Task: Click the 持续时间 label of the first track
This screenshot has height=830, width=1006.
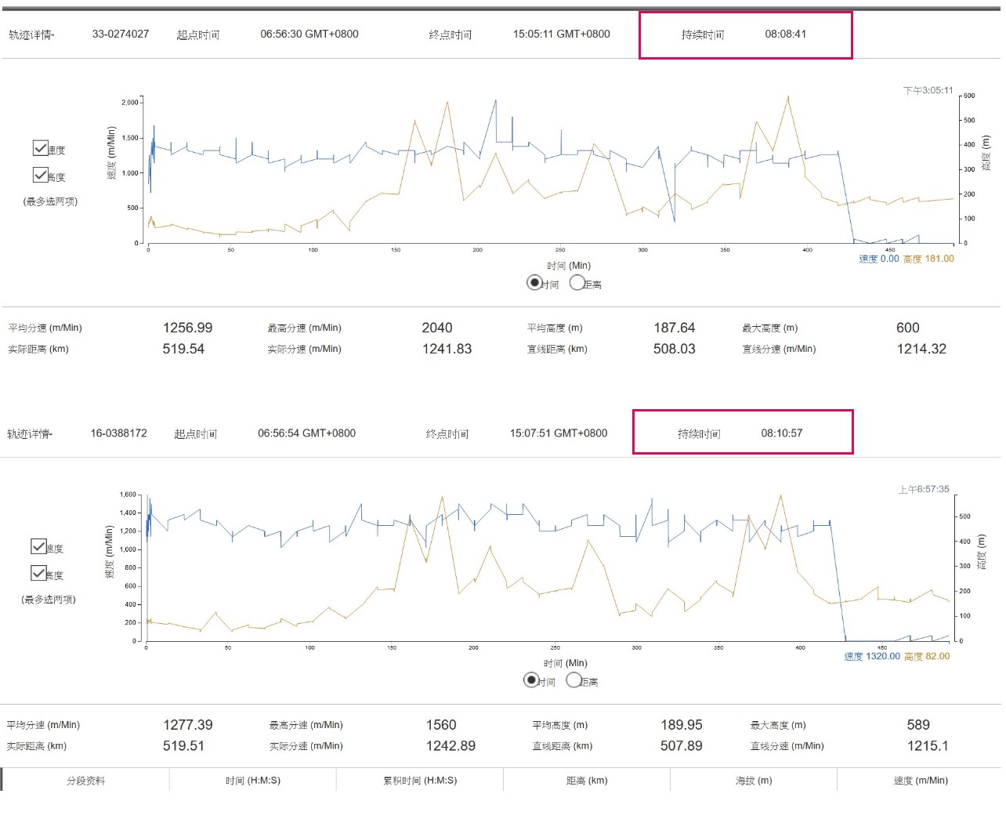Action: [x=703, y=34]
